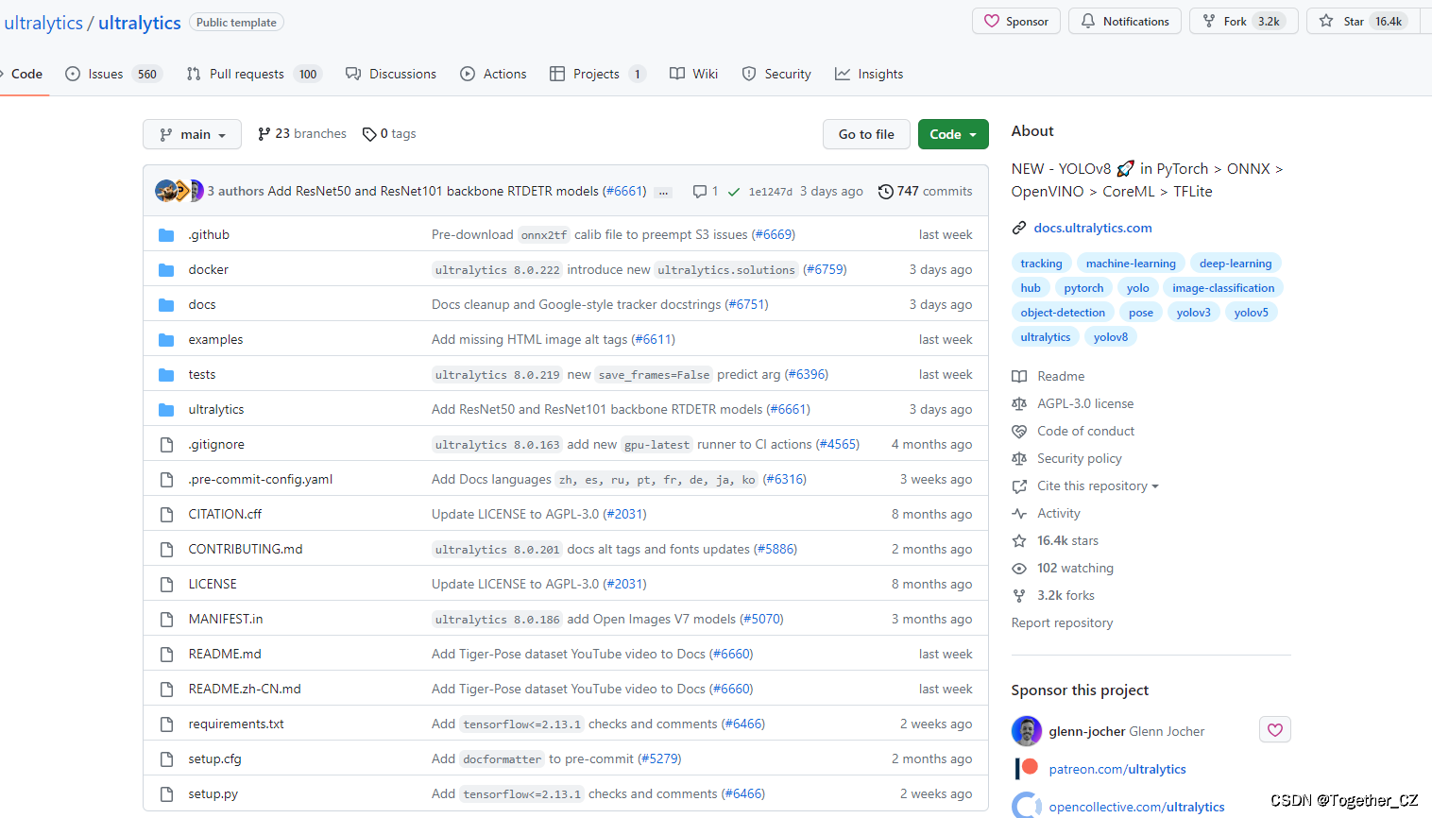Click the 23 branches link

click(x=302, y=134)
